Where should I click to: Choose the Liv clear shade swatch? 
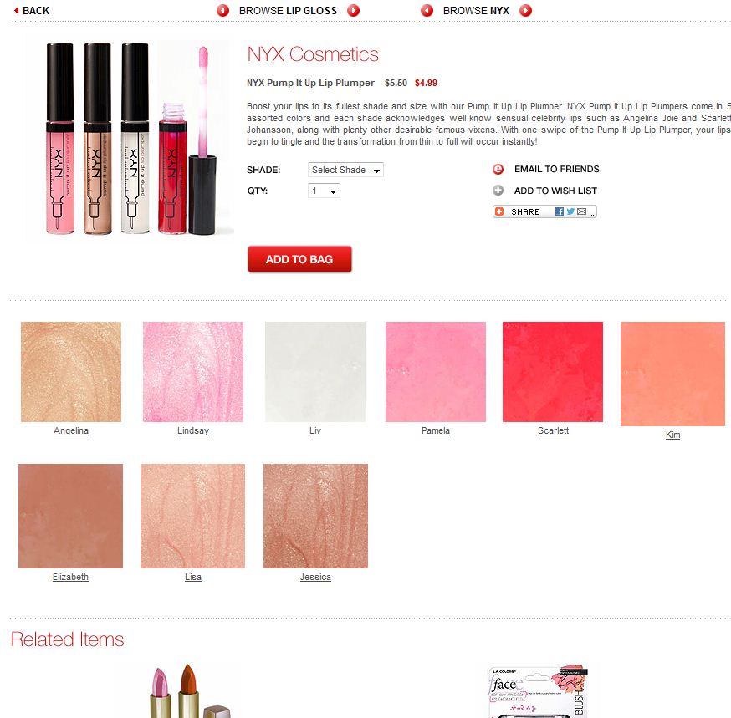click(315, 372)
